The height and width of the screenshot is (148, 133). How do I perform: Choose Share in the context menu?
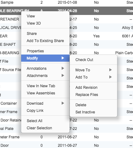[32, 34]
